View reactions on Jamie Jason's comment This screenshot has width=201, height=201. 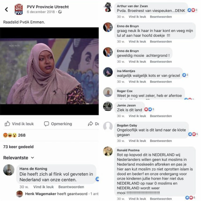(x=149, y=109)
